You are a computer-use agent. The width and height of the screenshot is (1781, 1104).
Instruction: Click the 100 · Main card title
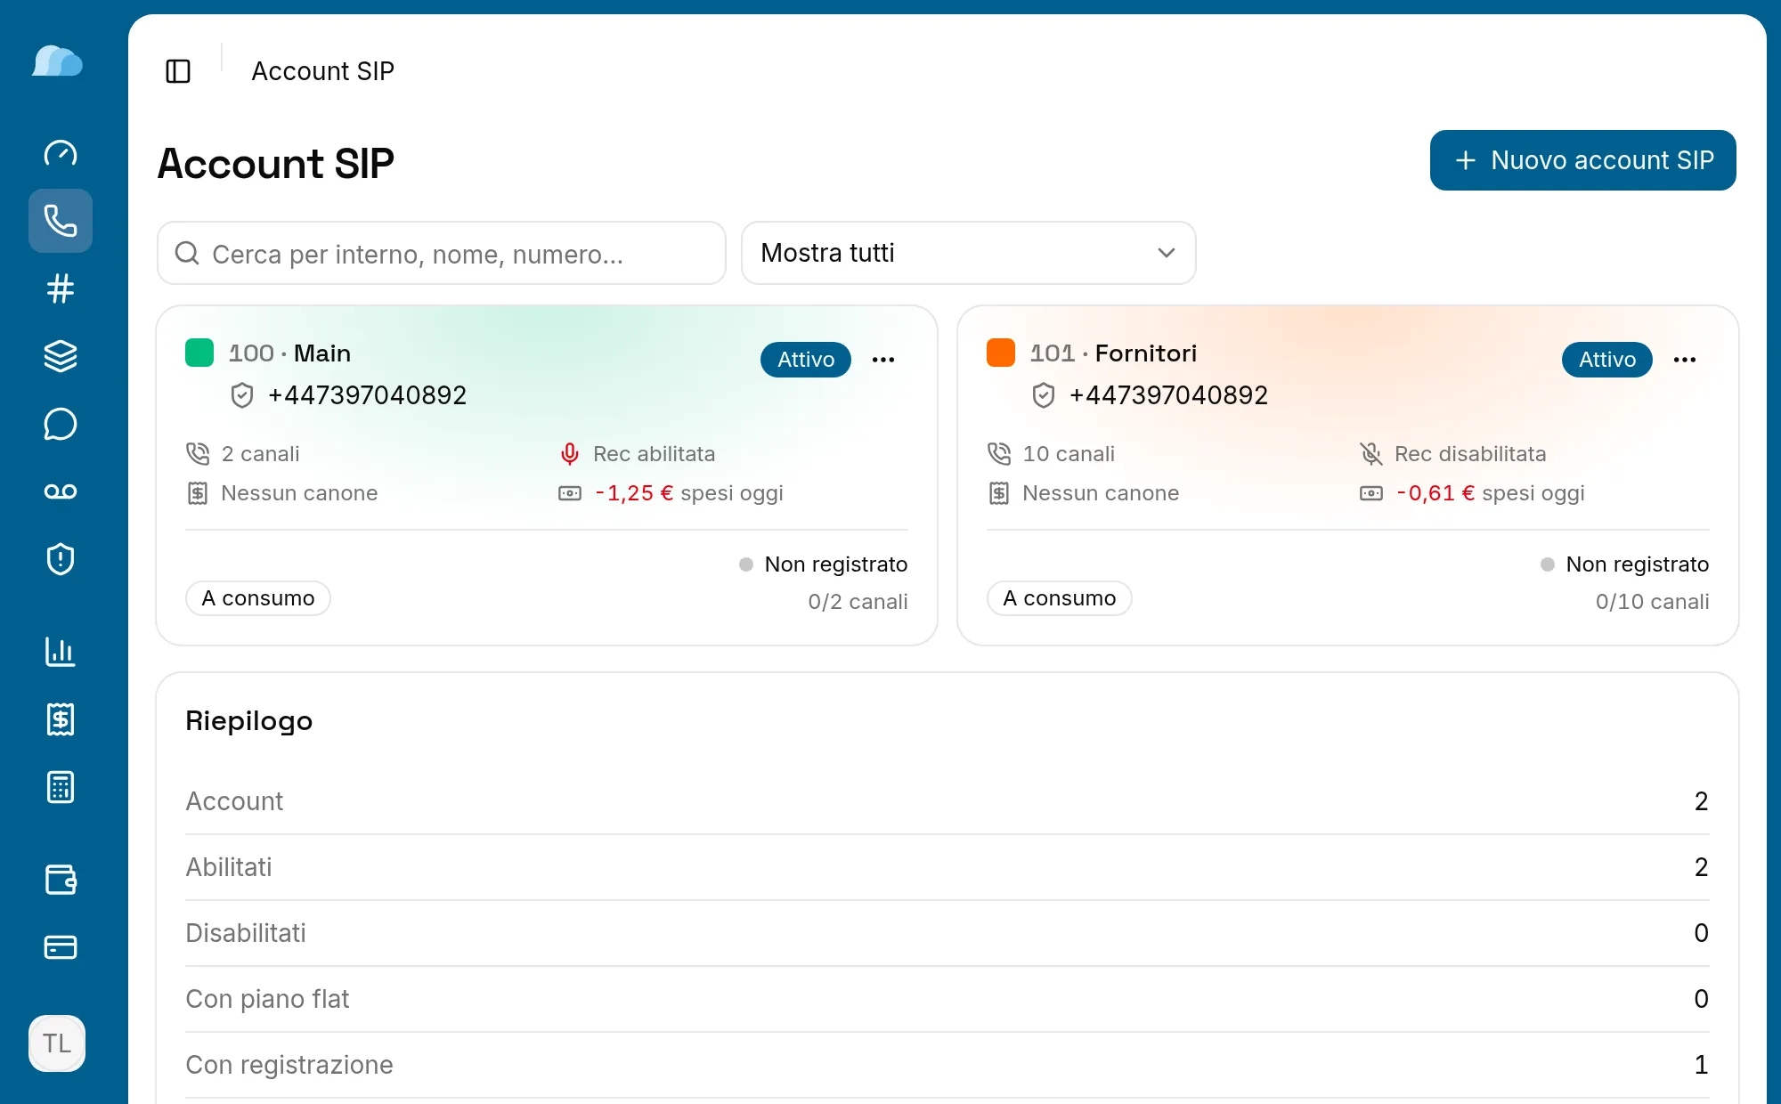pyautogui.click(x=289, y=353)
